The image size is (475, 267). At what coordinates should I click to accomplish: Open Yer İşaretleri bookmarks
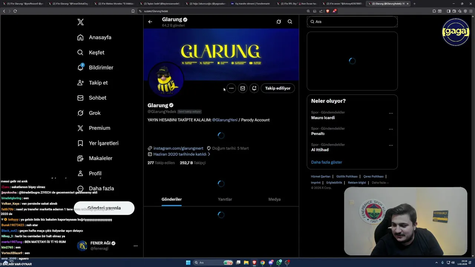[x=98, y=143]
